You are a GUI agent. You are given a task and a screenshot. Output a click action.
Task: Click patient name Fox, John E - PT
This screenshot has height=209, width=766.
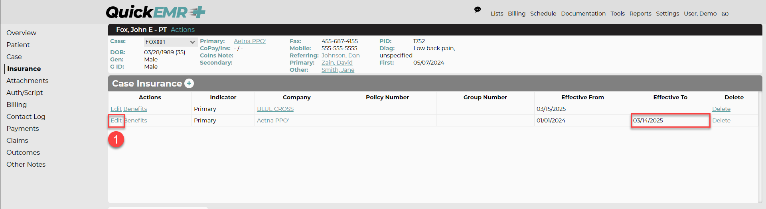point(141,30)
